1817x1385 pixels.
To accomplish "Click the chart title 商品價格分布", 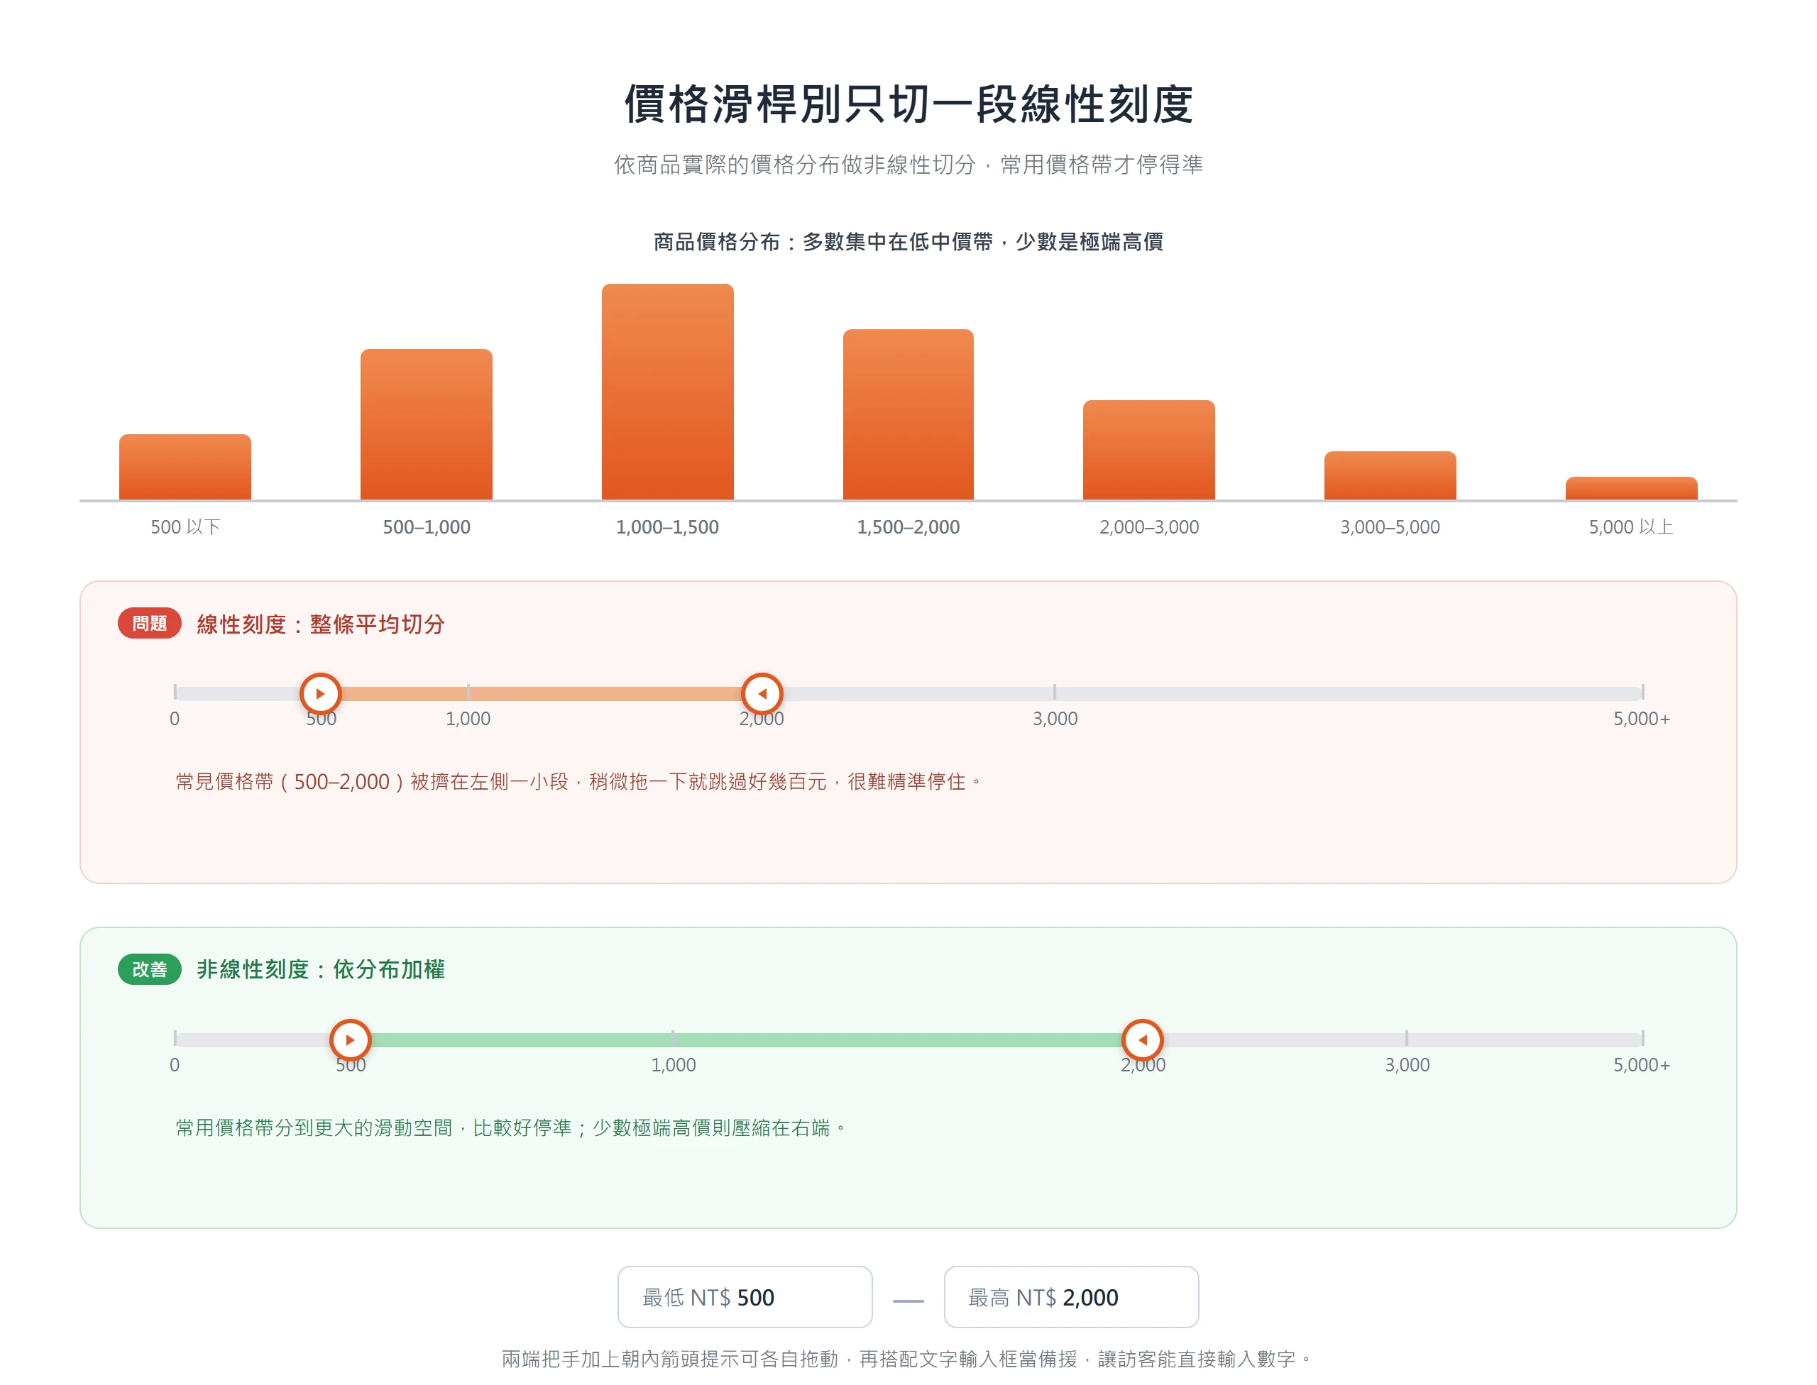I will [x=716, y=241].
